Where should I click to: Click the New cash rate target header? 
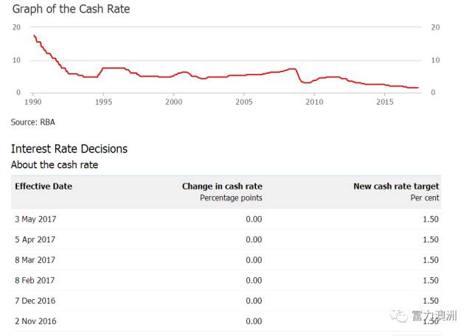[396, 186]
